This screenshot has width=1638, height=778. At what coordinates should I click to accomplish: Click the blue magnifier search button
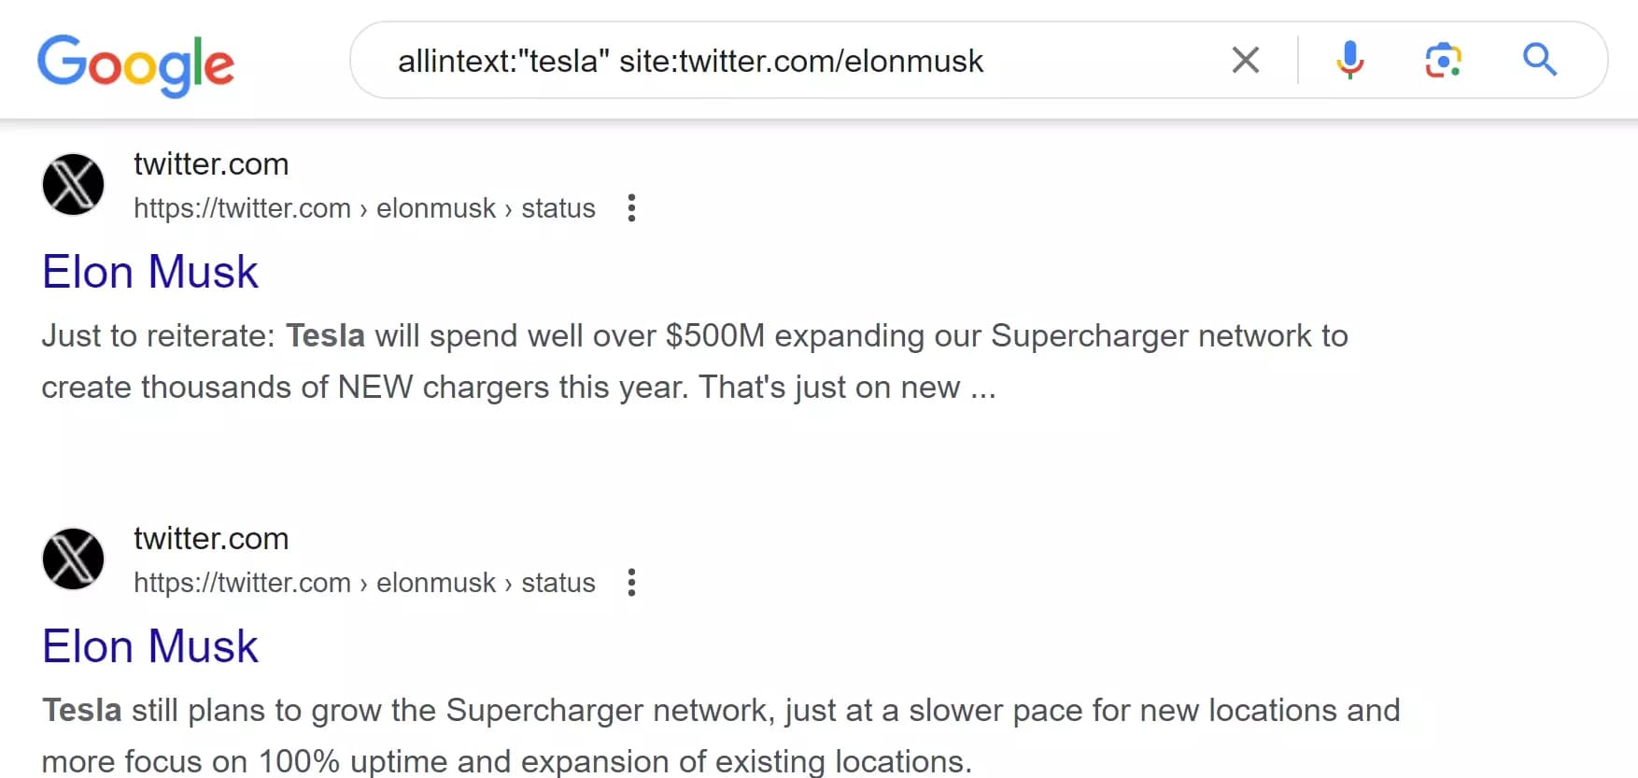(x=1539, y=61)
